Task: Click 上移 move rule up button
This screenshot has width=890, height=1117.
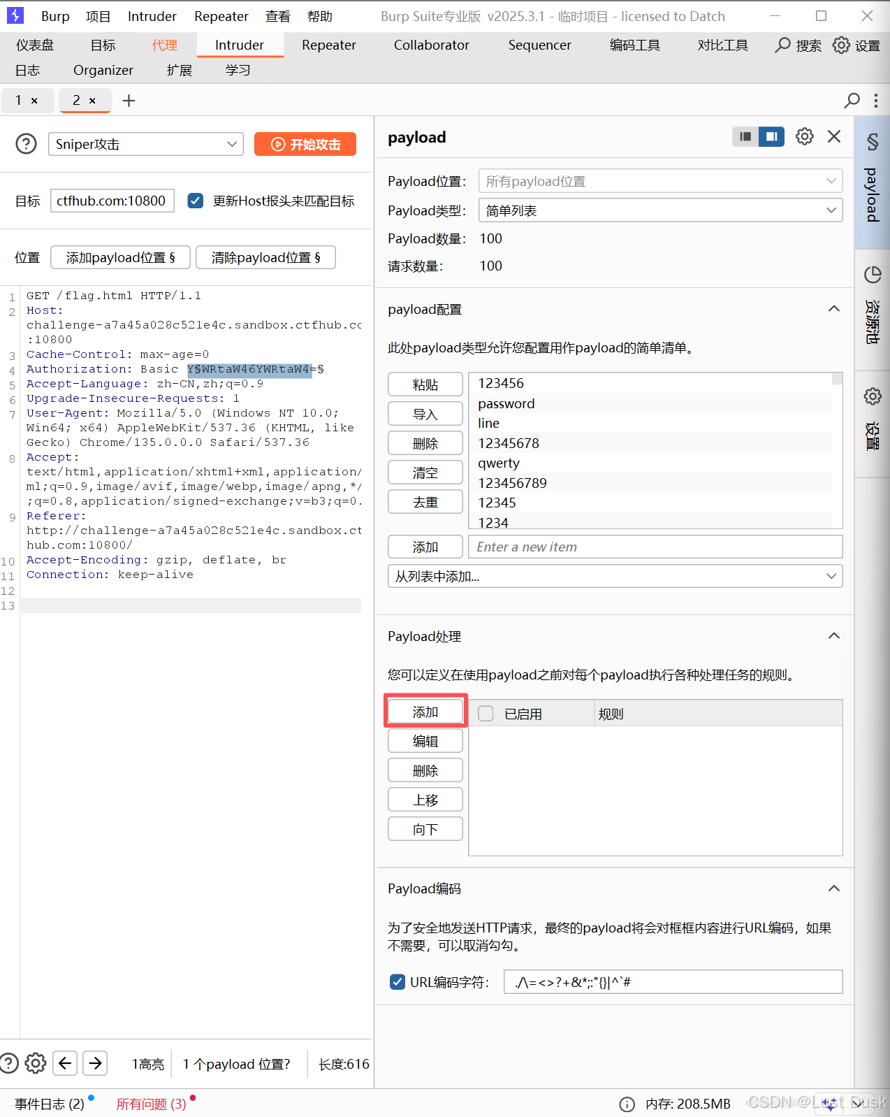Action: [425, 800]
